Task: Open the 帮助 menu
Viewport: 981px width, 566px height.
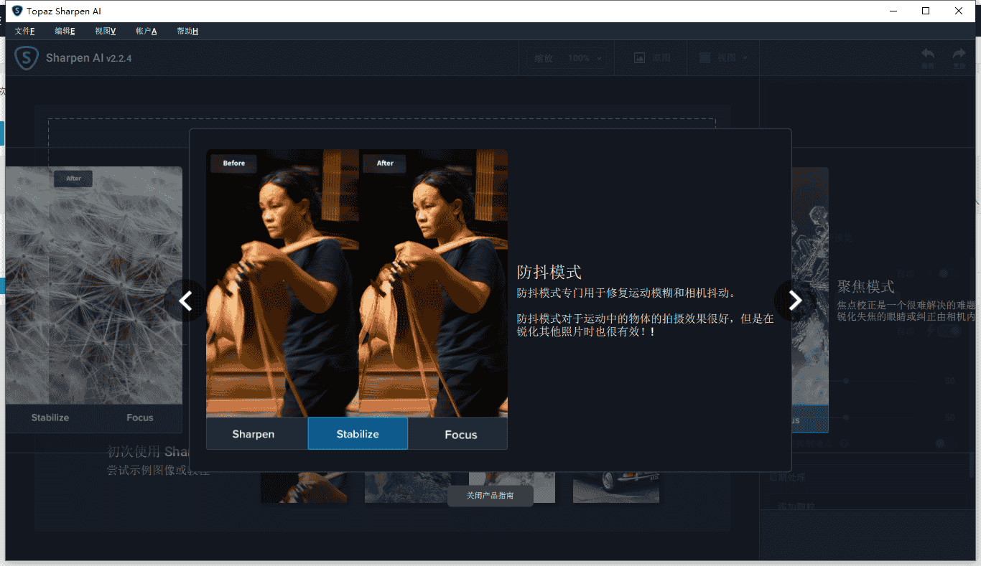Action: [x=187, y=31]
